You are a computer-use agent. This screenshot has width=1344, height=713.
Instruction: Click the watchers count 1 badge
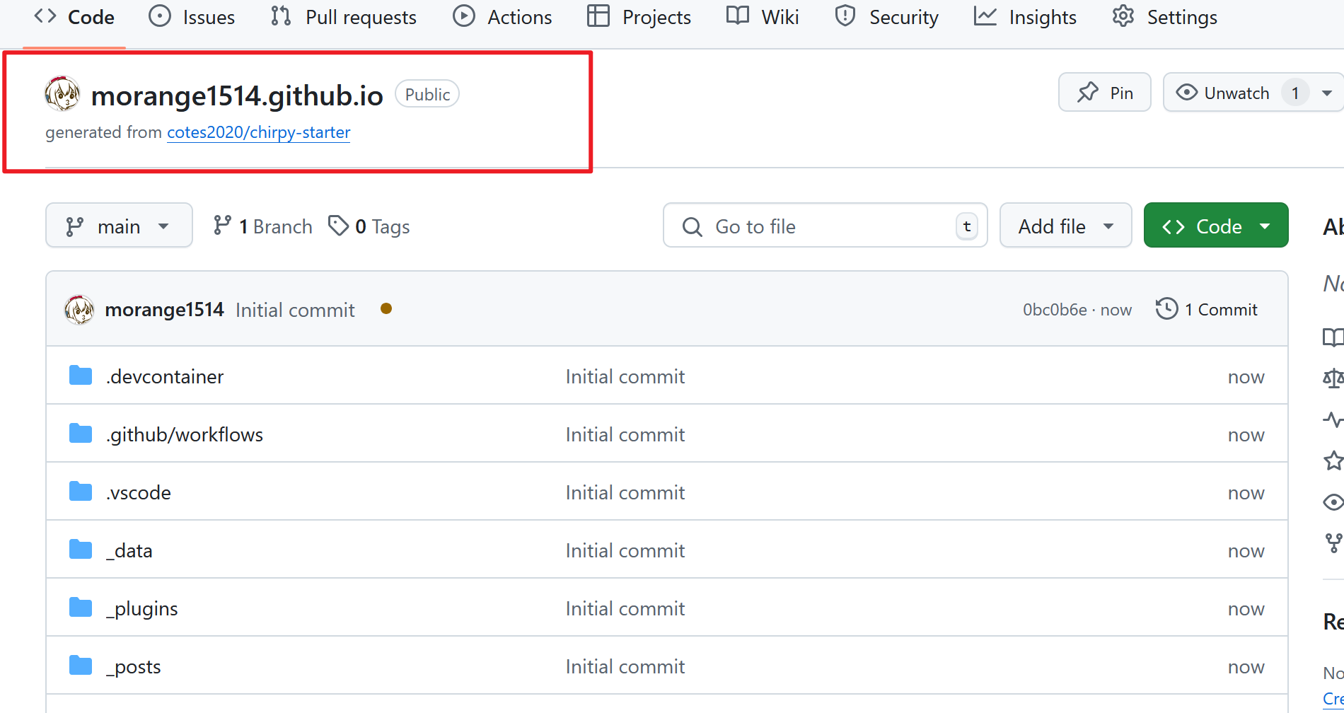[x=1295, y=93]
